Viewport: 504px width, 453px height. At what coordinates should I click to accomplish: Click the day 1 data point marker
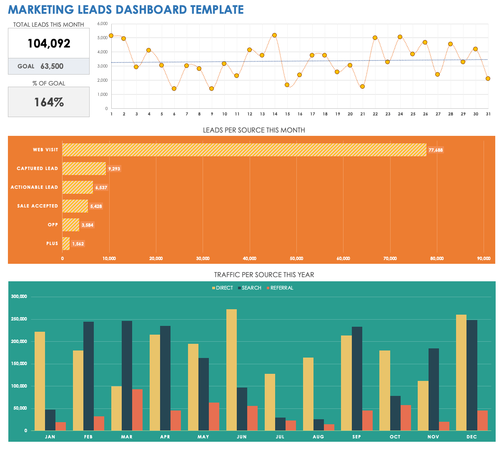(x=111, y=36)
